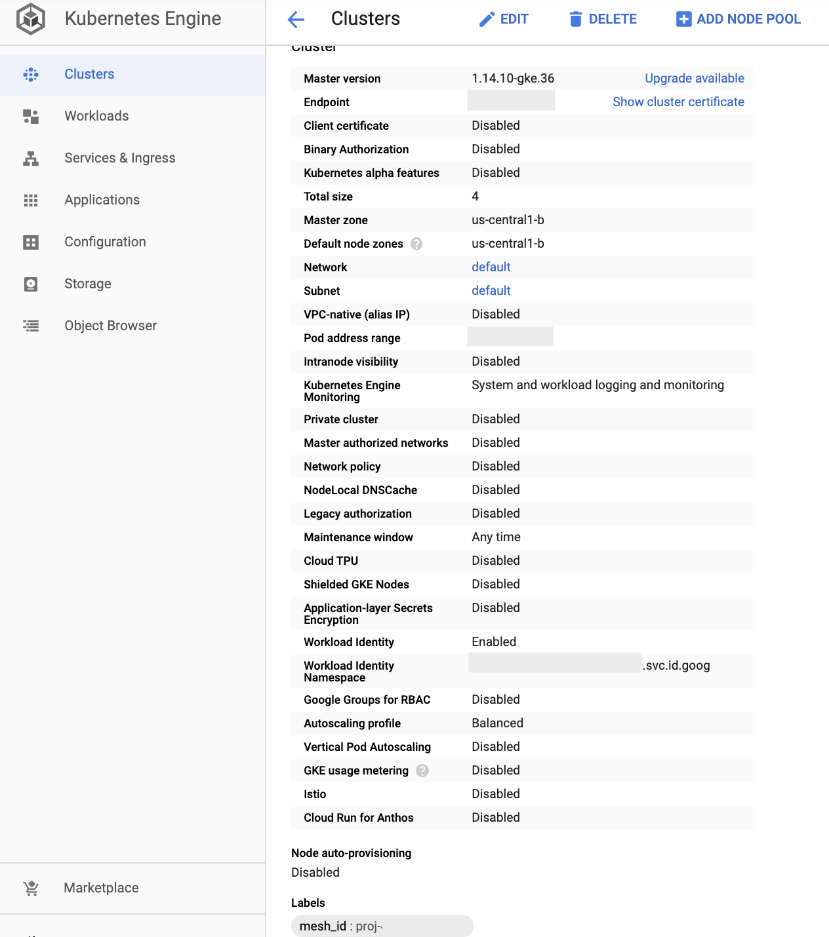
Task: Open the Storage section
Action: point(132,284)
